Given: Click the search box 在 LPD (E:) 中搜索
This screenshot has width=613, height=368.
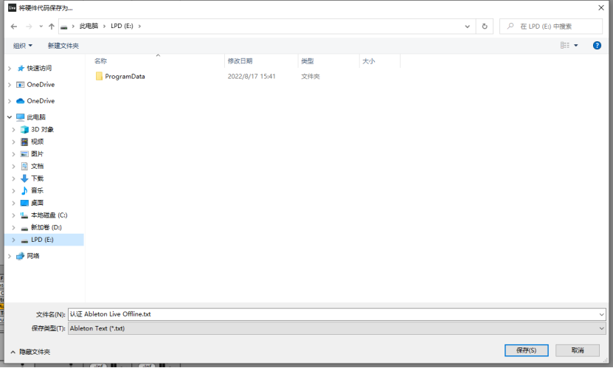Looking at the screenshot, I should click(x=551, y=26).
